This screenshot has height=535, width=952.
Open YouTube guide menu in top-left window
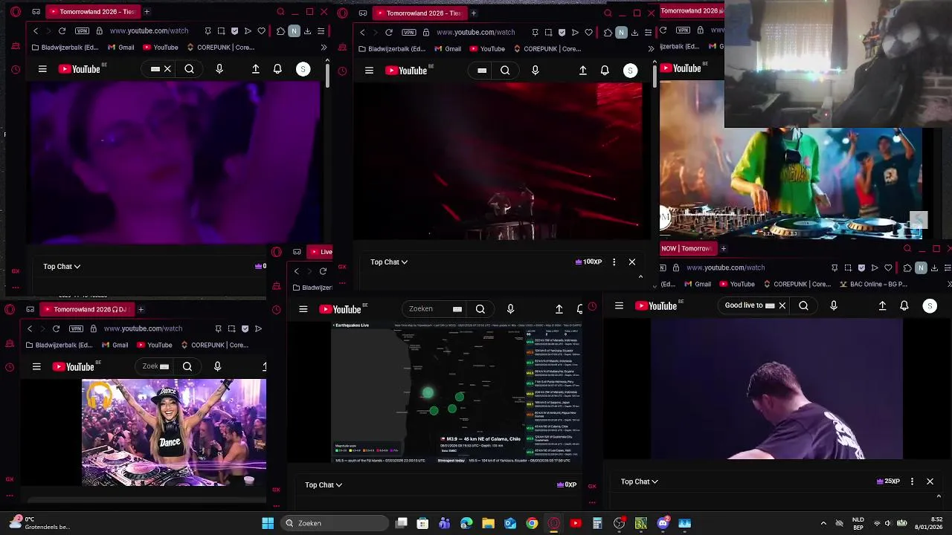(x=42, y=69)
